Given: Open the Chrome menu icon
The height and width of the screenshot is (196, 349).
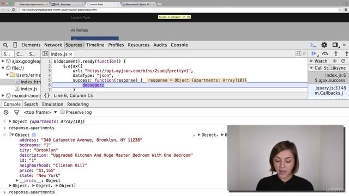Looking at the screenshot, I should [346, 10].
